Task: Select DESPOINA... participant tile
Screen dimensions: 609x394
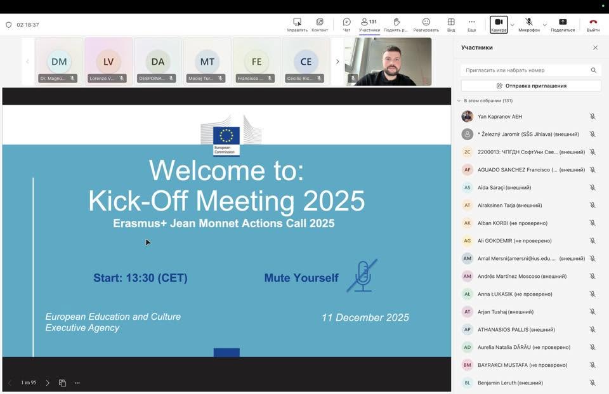Action: tap(158, 62)
